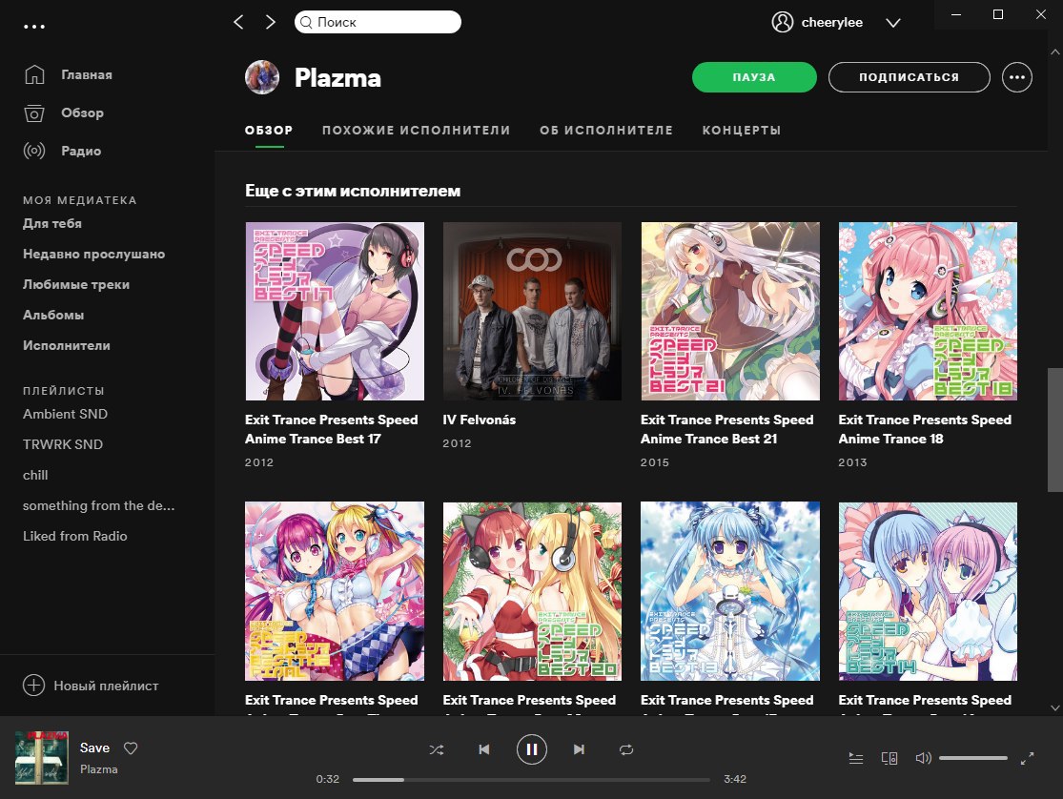Open the three-dot app menu at top left
The height and width of the screenshot is (799, 1063).
click(x=34, y=27)
